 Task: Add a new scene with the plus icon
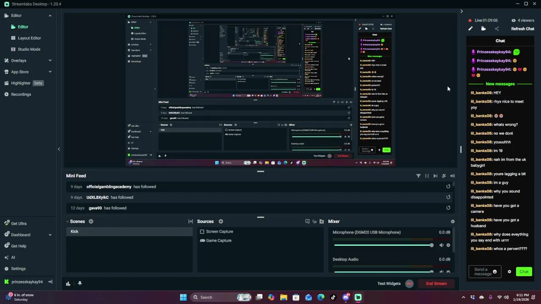pyautogui.click(x=91, y=221)
